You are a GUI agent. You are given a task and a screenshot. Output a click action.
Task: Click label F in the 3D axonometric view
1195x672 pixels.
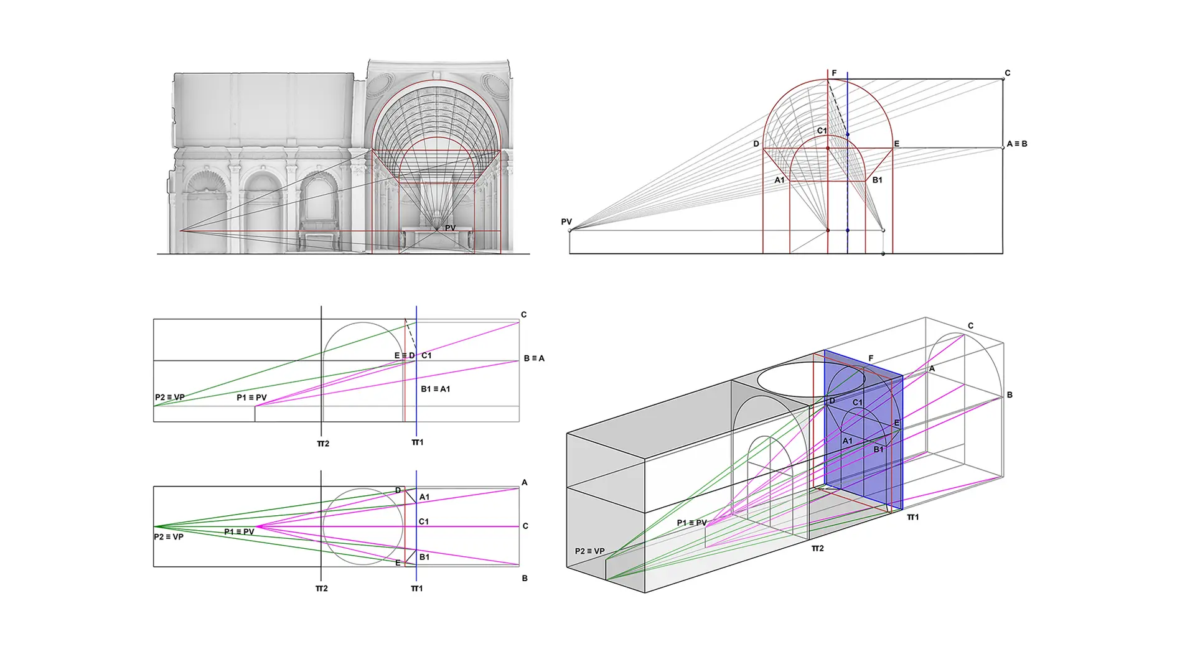click(x=871, y=358)
